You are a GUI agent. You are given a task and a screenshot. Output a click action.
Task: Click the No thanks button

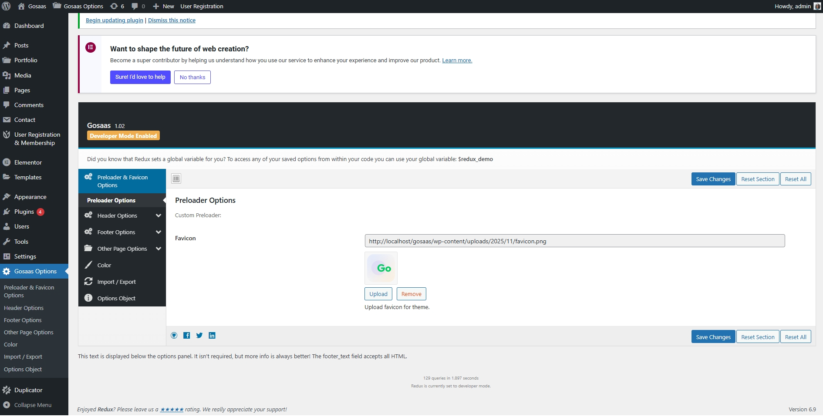pyautogui.click(x=192, y=77)
